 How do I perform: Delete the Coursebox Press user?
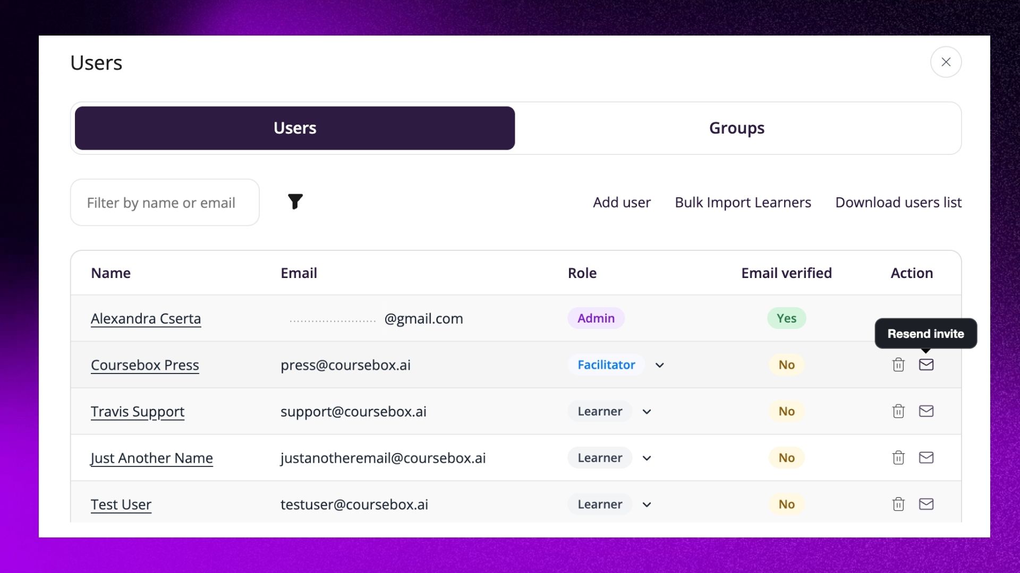[898, 365]
